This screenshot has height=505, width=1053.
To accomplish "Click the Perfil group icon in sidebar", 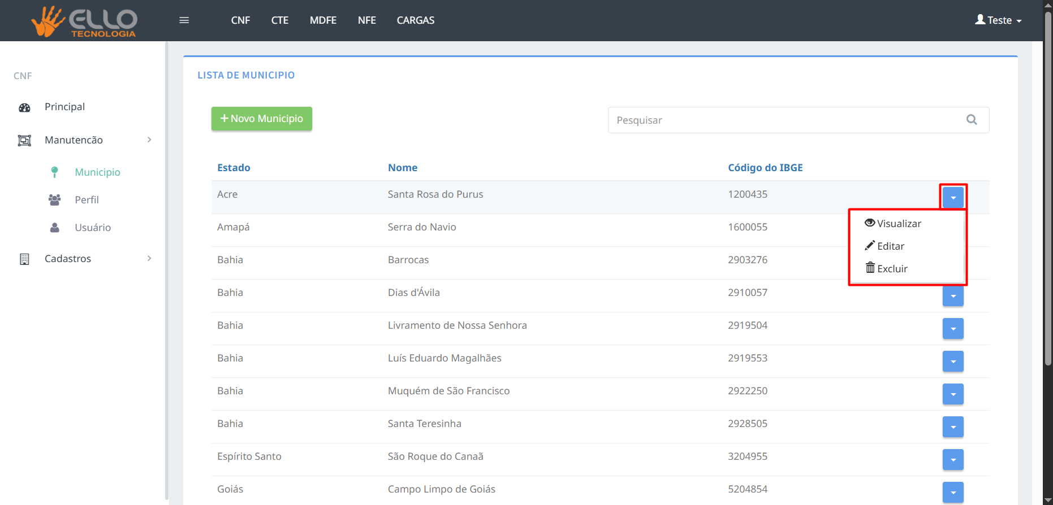I will coord(54,200).
